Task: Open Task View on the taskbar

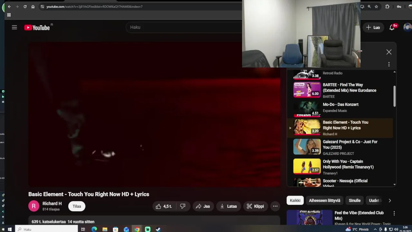Action: 83,229
